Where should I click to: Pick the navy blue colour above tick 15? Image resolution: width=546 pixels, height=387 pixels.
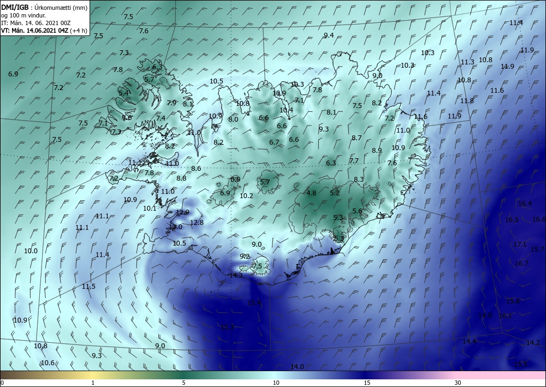tap(367, 375)
